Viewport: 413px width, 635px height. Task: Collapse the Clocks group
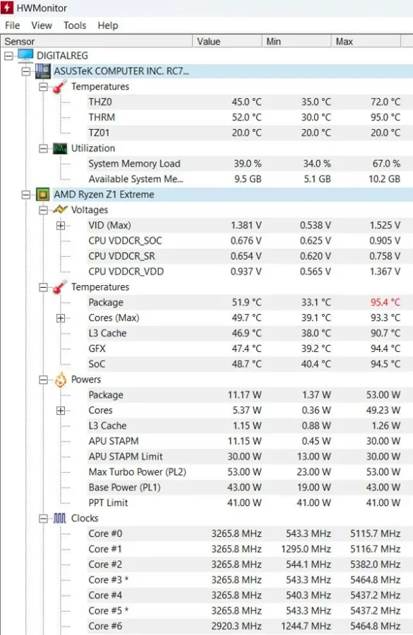click(x=43, y=519)
